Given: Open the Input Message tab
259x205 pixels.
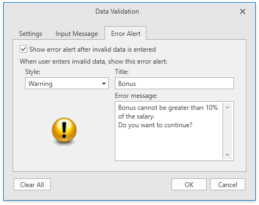Looking at the screenshot, I should tap(77, 34).
